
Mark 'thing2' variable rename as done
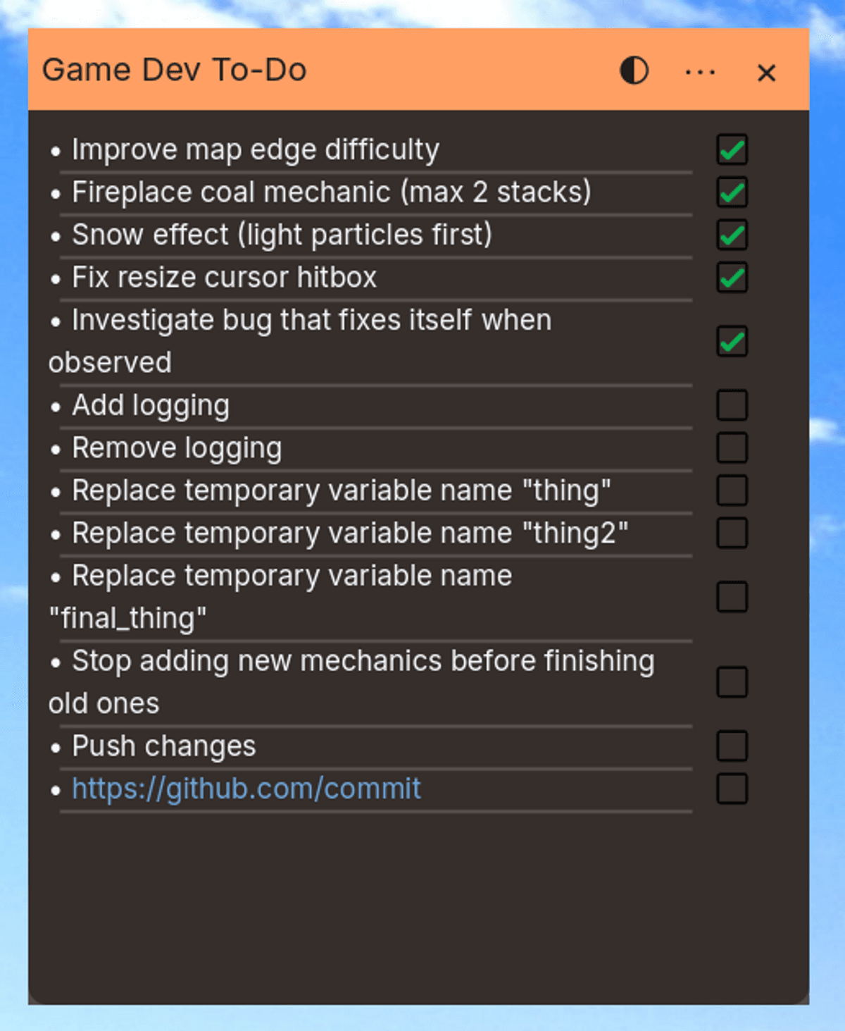coord(732,533)
